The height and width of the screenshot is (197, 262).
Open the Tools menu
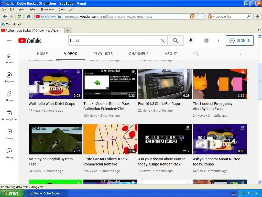(x=61, y=9)
